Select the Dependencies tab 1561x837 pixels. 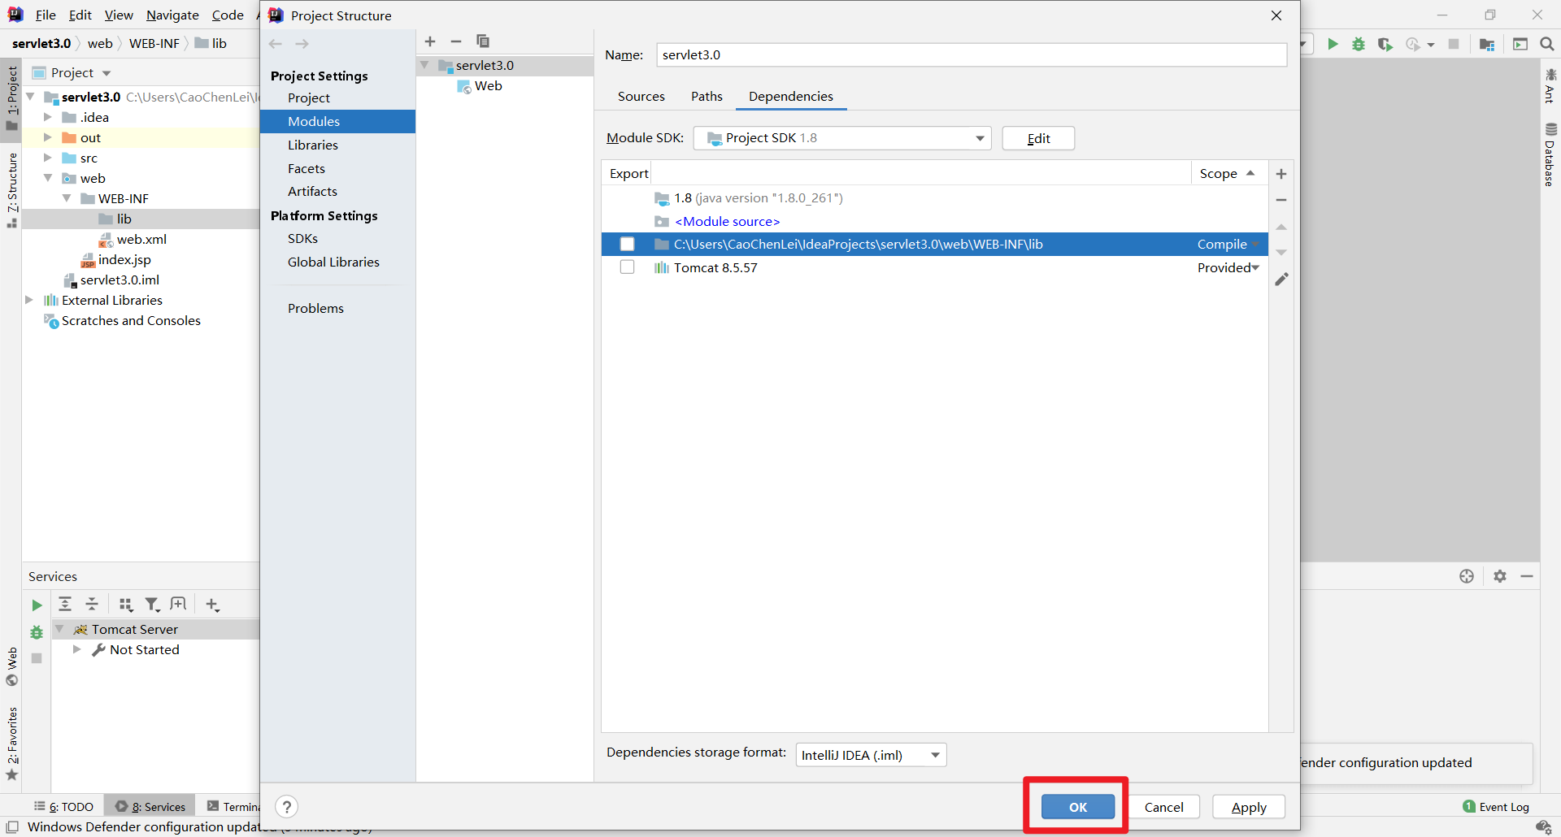tap(791, 96)
